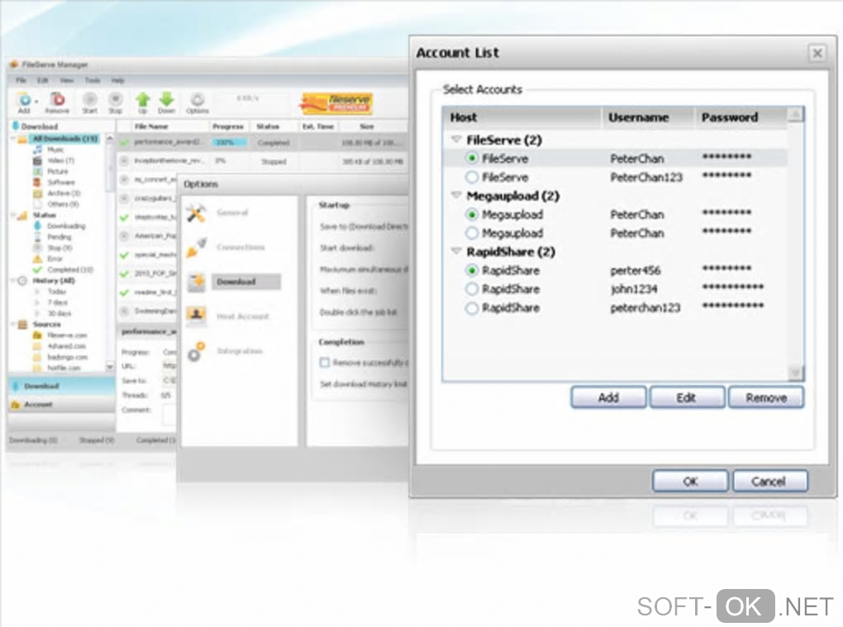Close the Account List dialog with X
Viewport: 843px width, 627px height.
817,53
